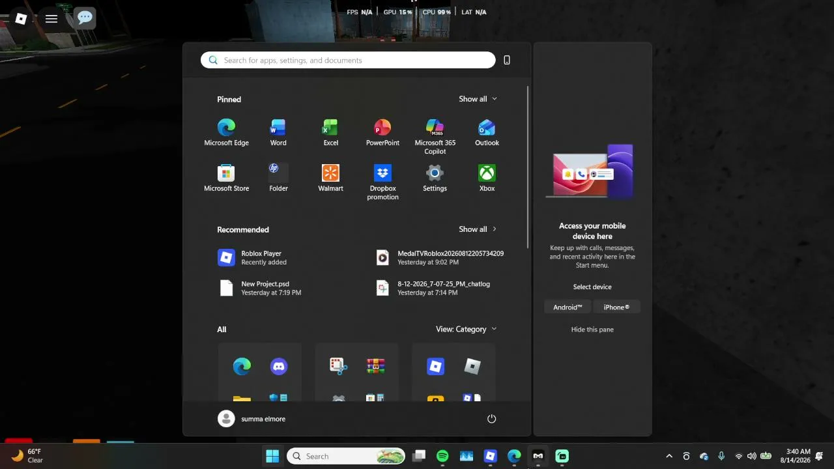Open the Roblox game chat

pyautogui.click(x=85, y=18)
